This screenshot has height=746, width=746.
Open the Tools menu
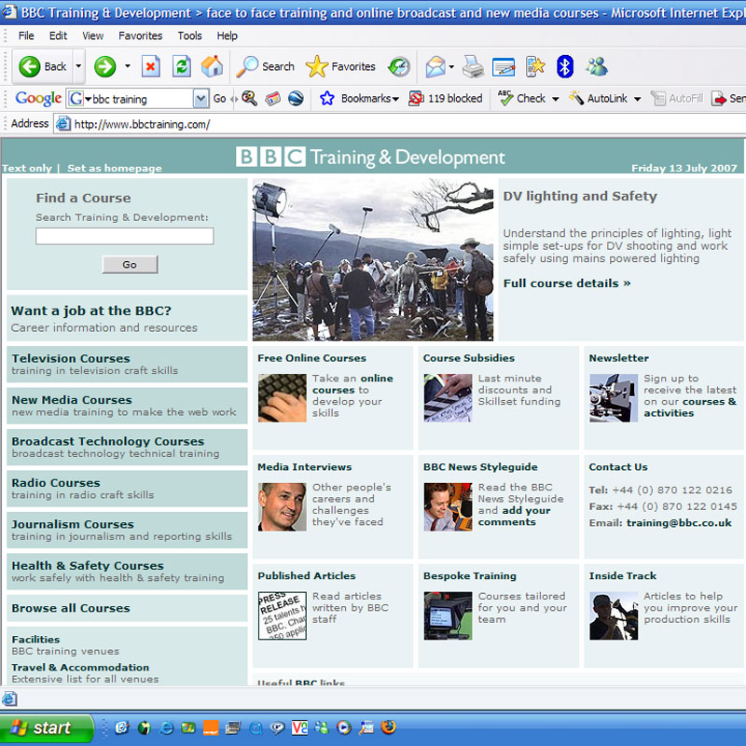[x=189, y=35]
